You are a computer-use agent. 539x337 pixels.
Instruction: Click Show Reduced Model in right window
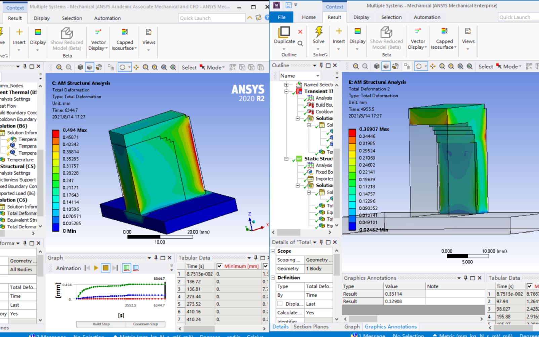pos(386,38)
